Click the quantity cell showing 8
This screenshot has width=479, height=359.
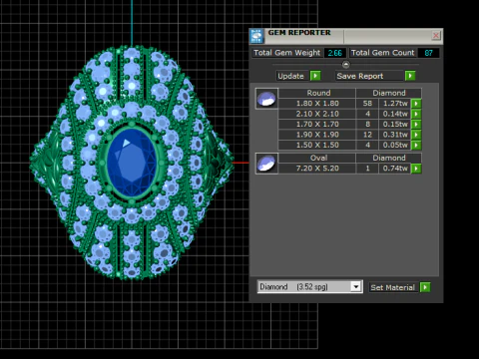(367, 125)
